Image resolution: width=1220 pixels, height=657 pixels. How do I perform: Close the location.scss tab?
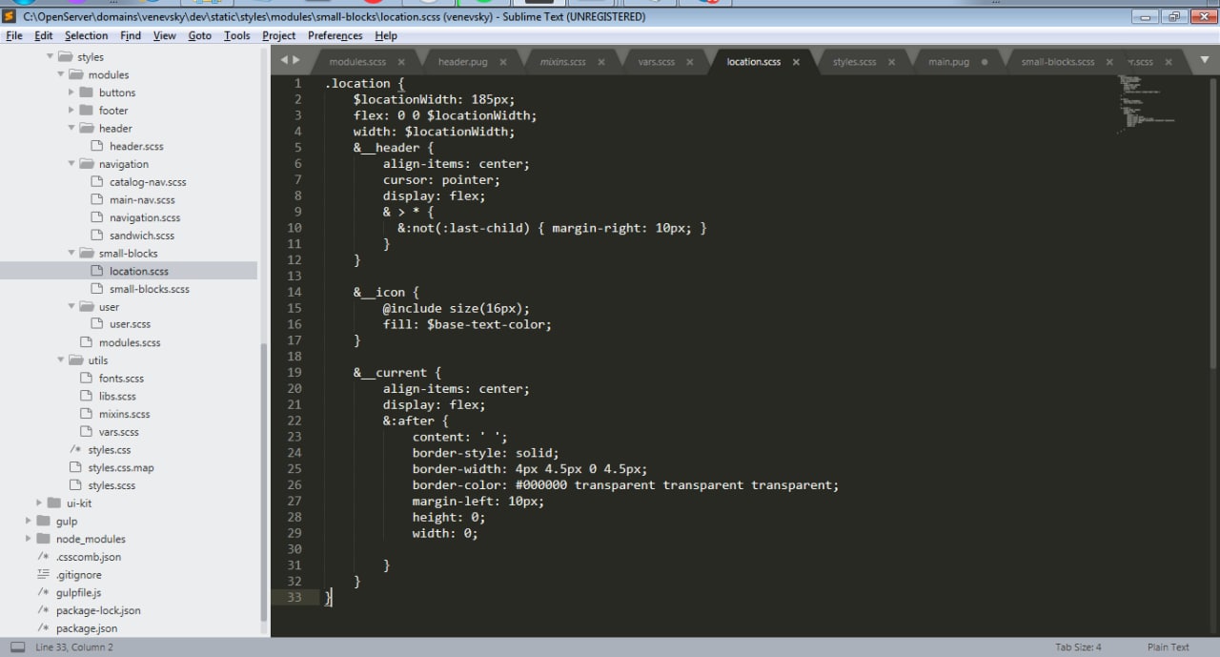point(796,62)
